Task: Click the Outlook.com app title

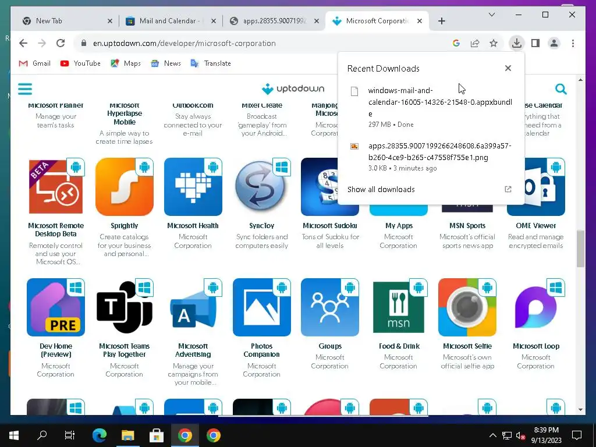Action: (193, 106)
